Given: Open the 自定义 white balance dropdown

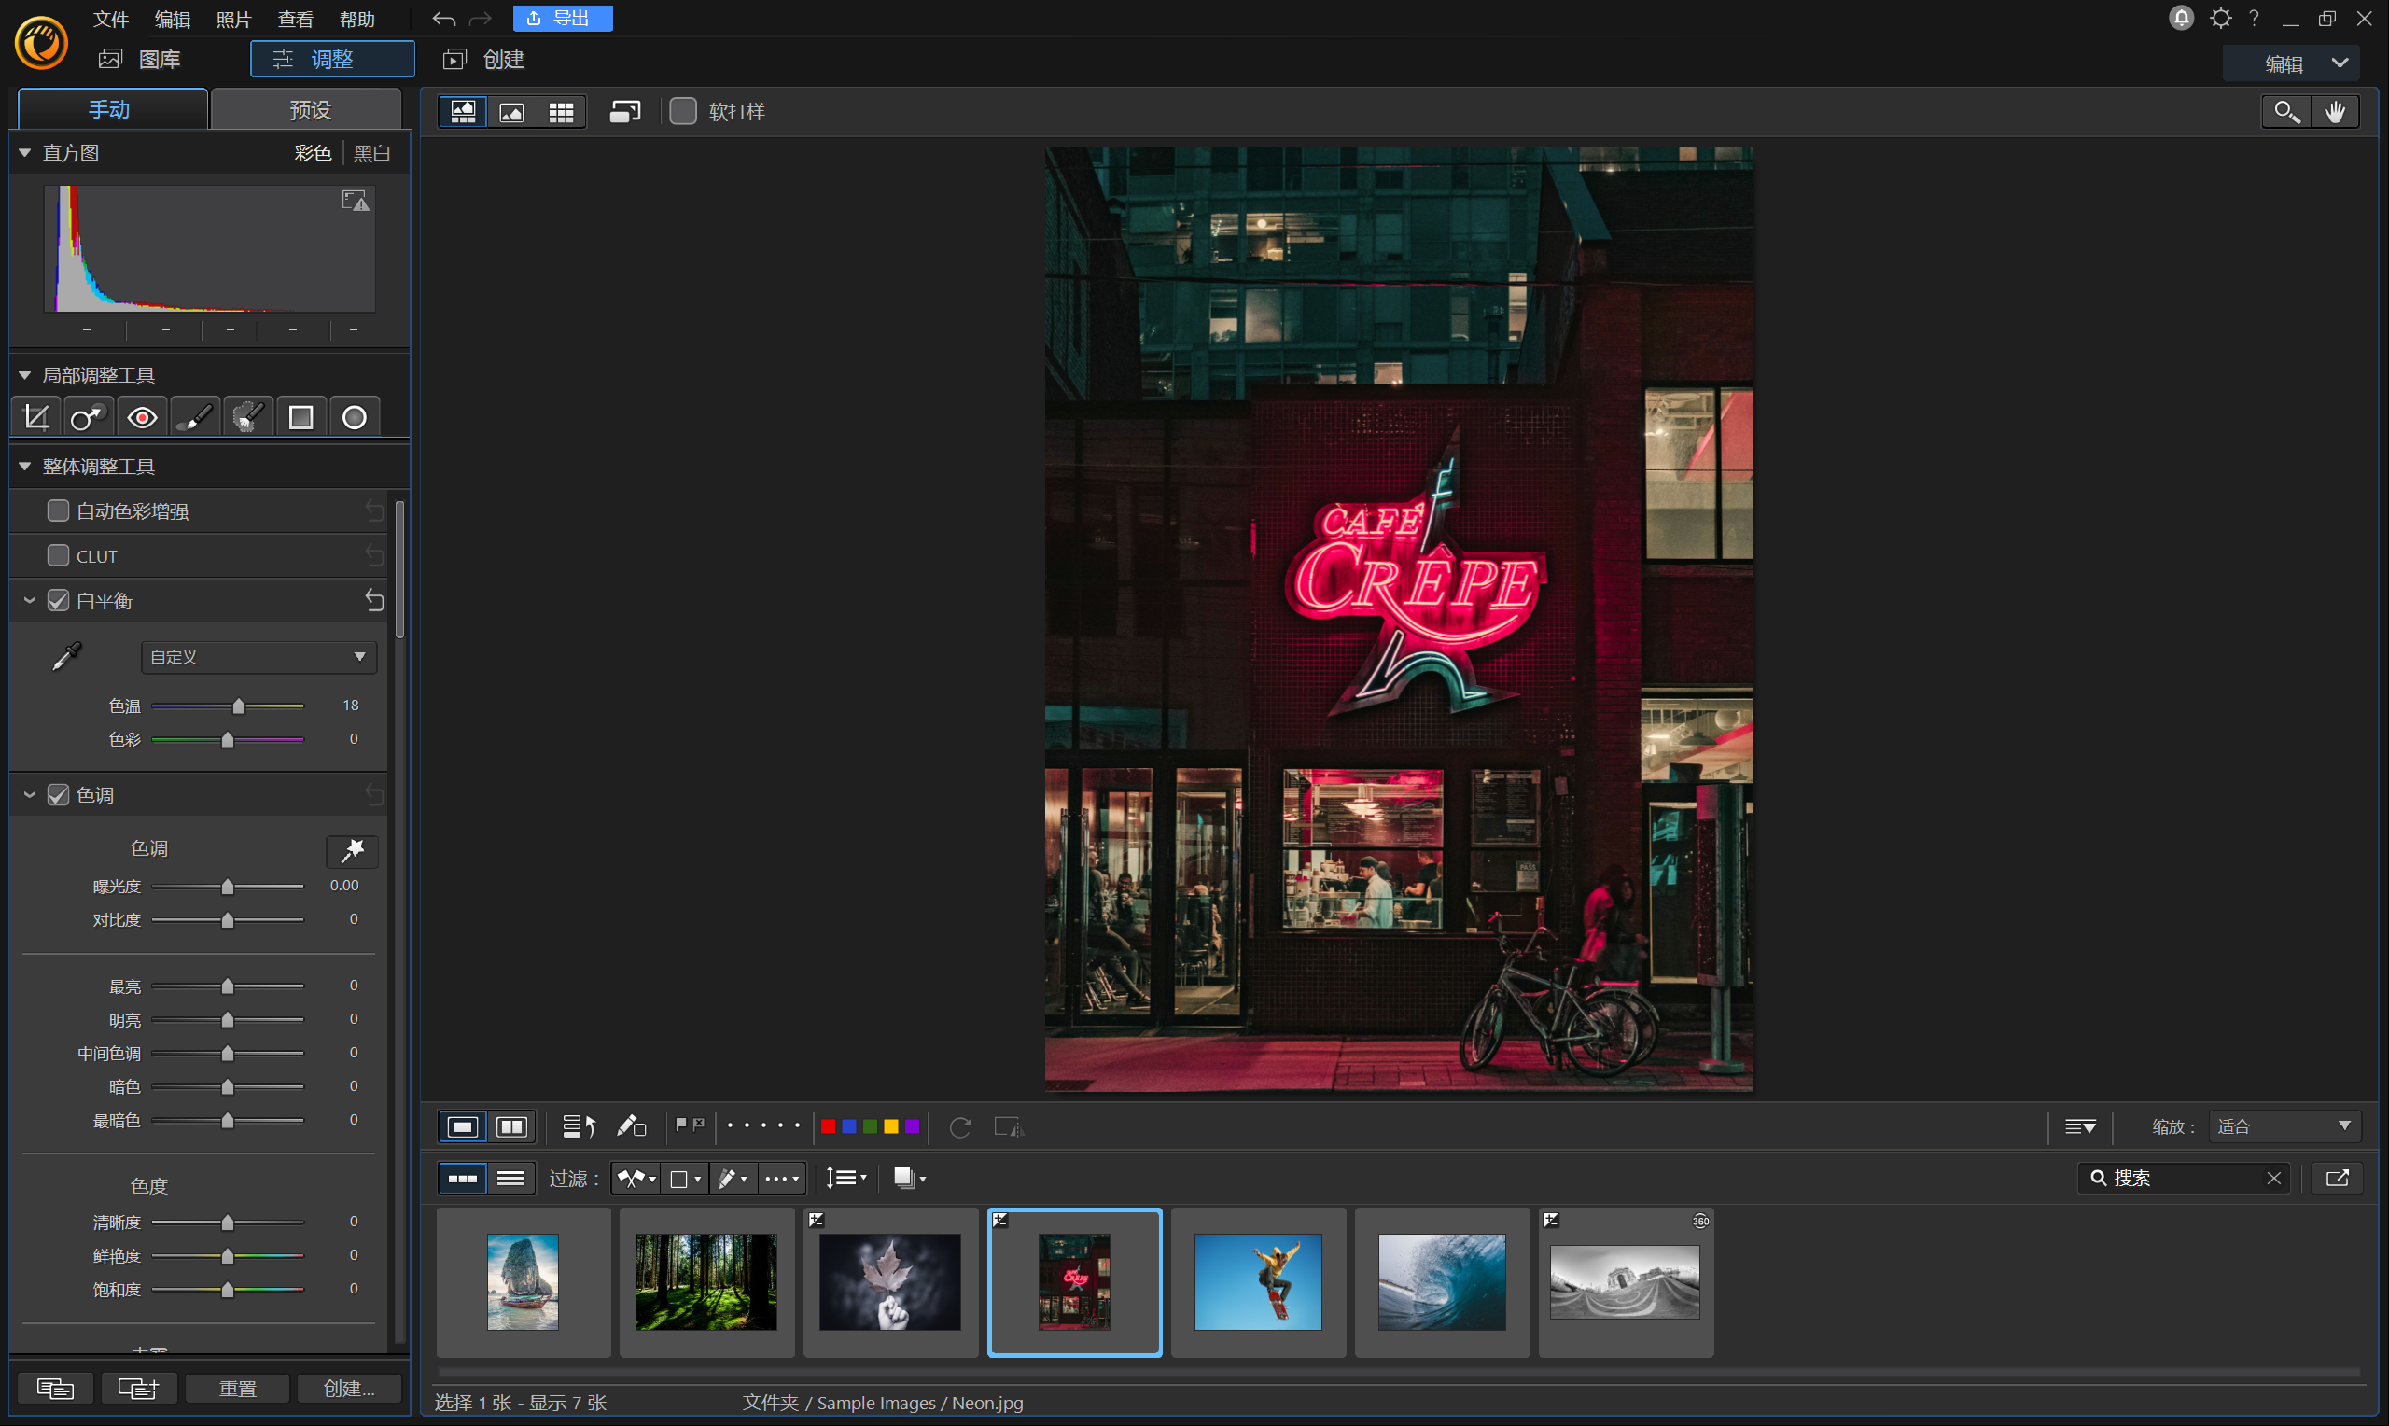Looking at the screenshot, I should [258, 656].
